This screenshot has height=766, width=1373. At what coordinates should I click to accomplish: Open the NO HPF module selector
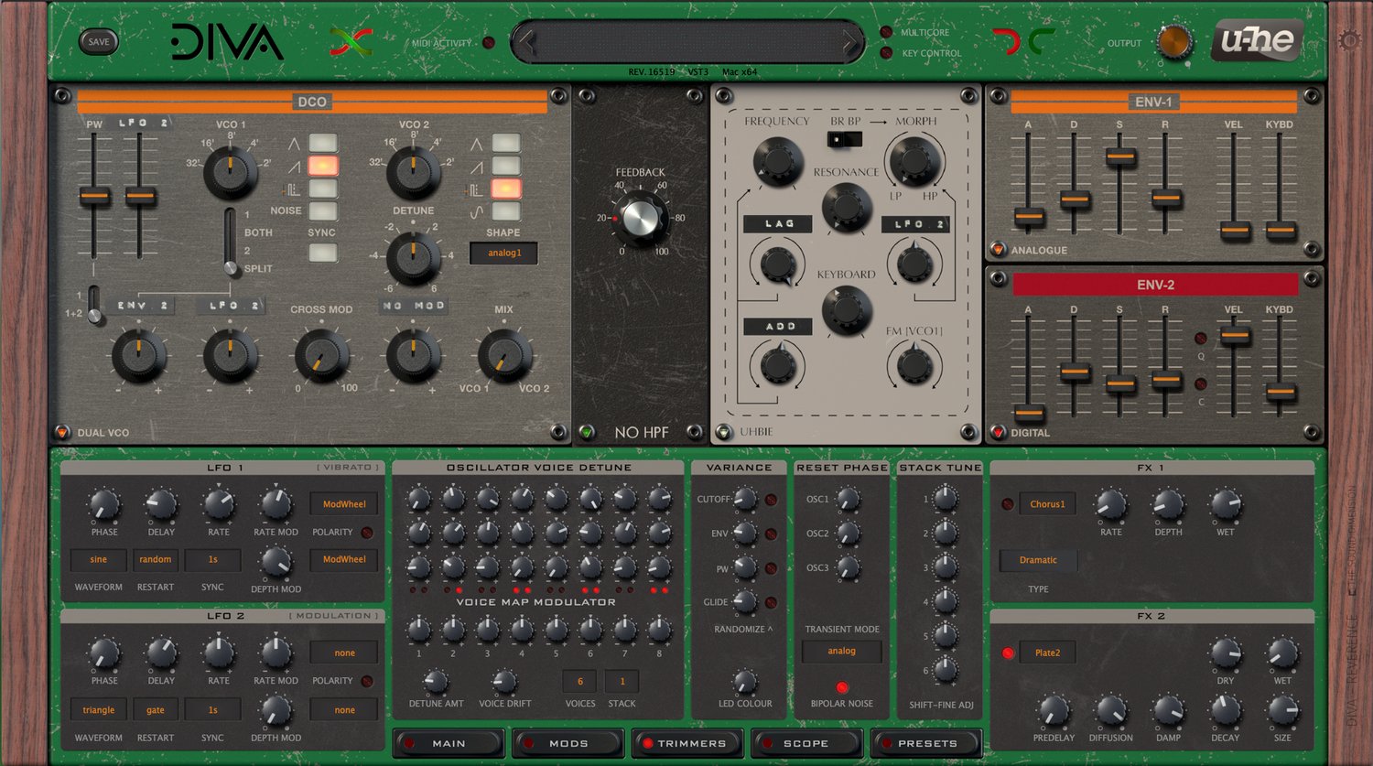tap(587, 432)
